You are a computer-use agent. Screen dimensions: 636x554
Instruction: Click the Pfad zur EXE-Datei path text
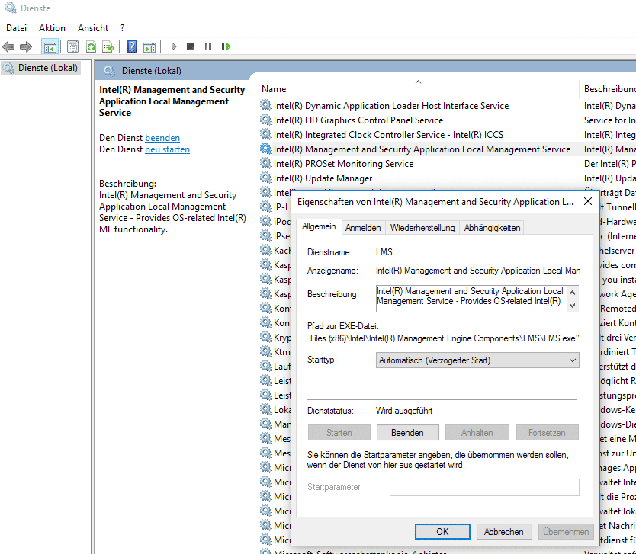pyautogui.click(x=445, y=338)
